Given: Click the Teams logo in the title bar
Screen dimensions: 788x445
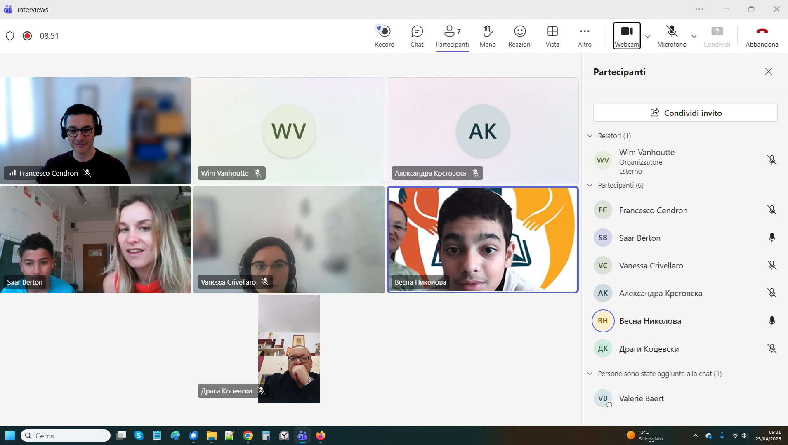Looking at the screenshot, I should pyautogui.click(x=8, y=9).
